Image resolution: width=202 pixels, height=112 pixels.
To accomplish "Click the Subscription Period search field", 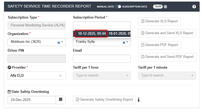I will [x=102, y=25].
